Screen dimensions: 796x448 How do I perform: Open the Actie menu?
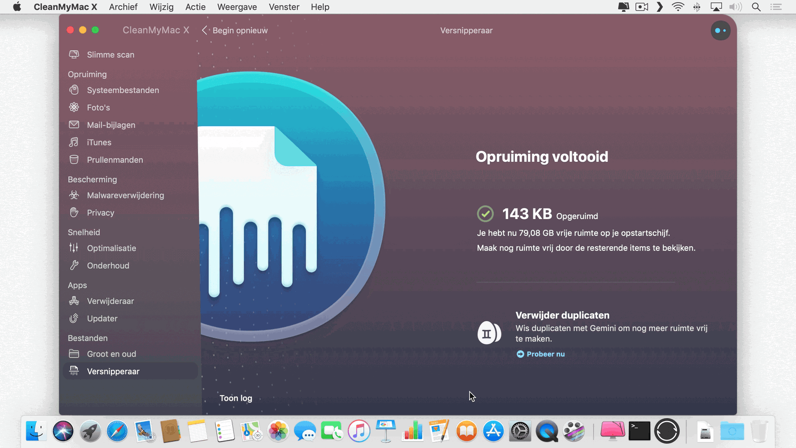[196, 7]
